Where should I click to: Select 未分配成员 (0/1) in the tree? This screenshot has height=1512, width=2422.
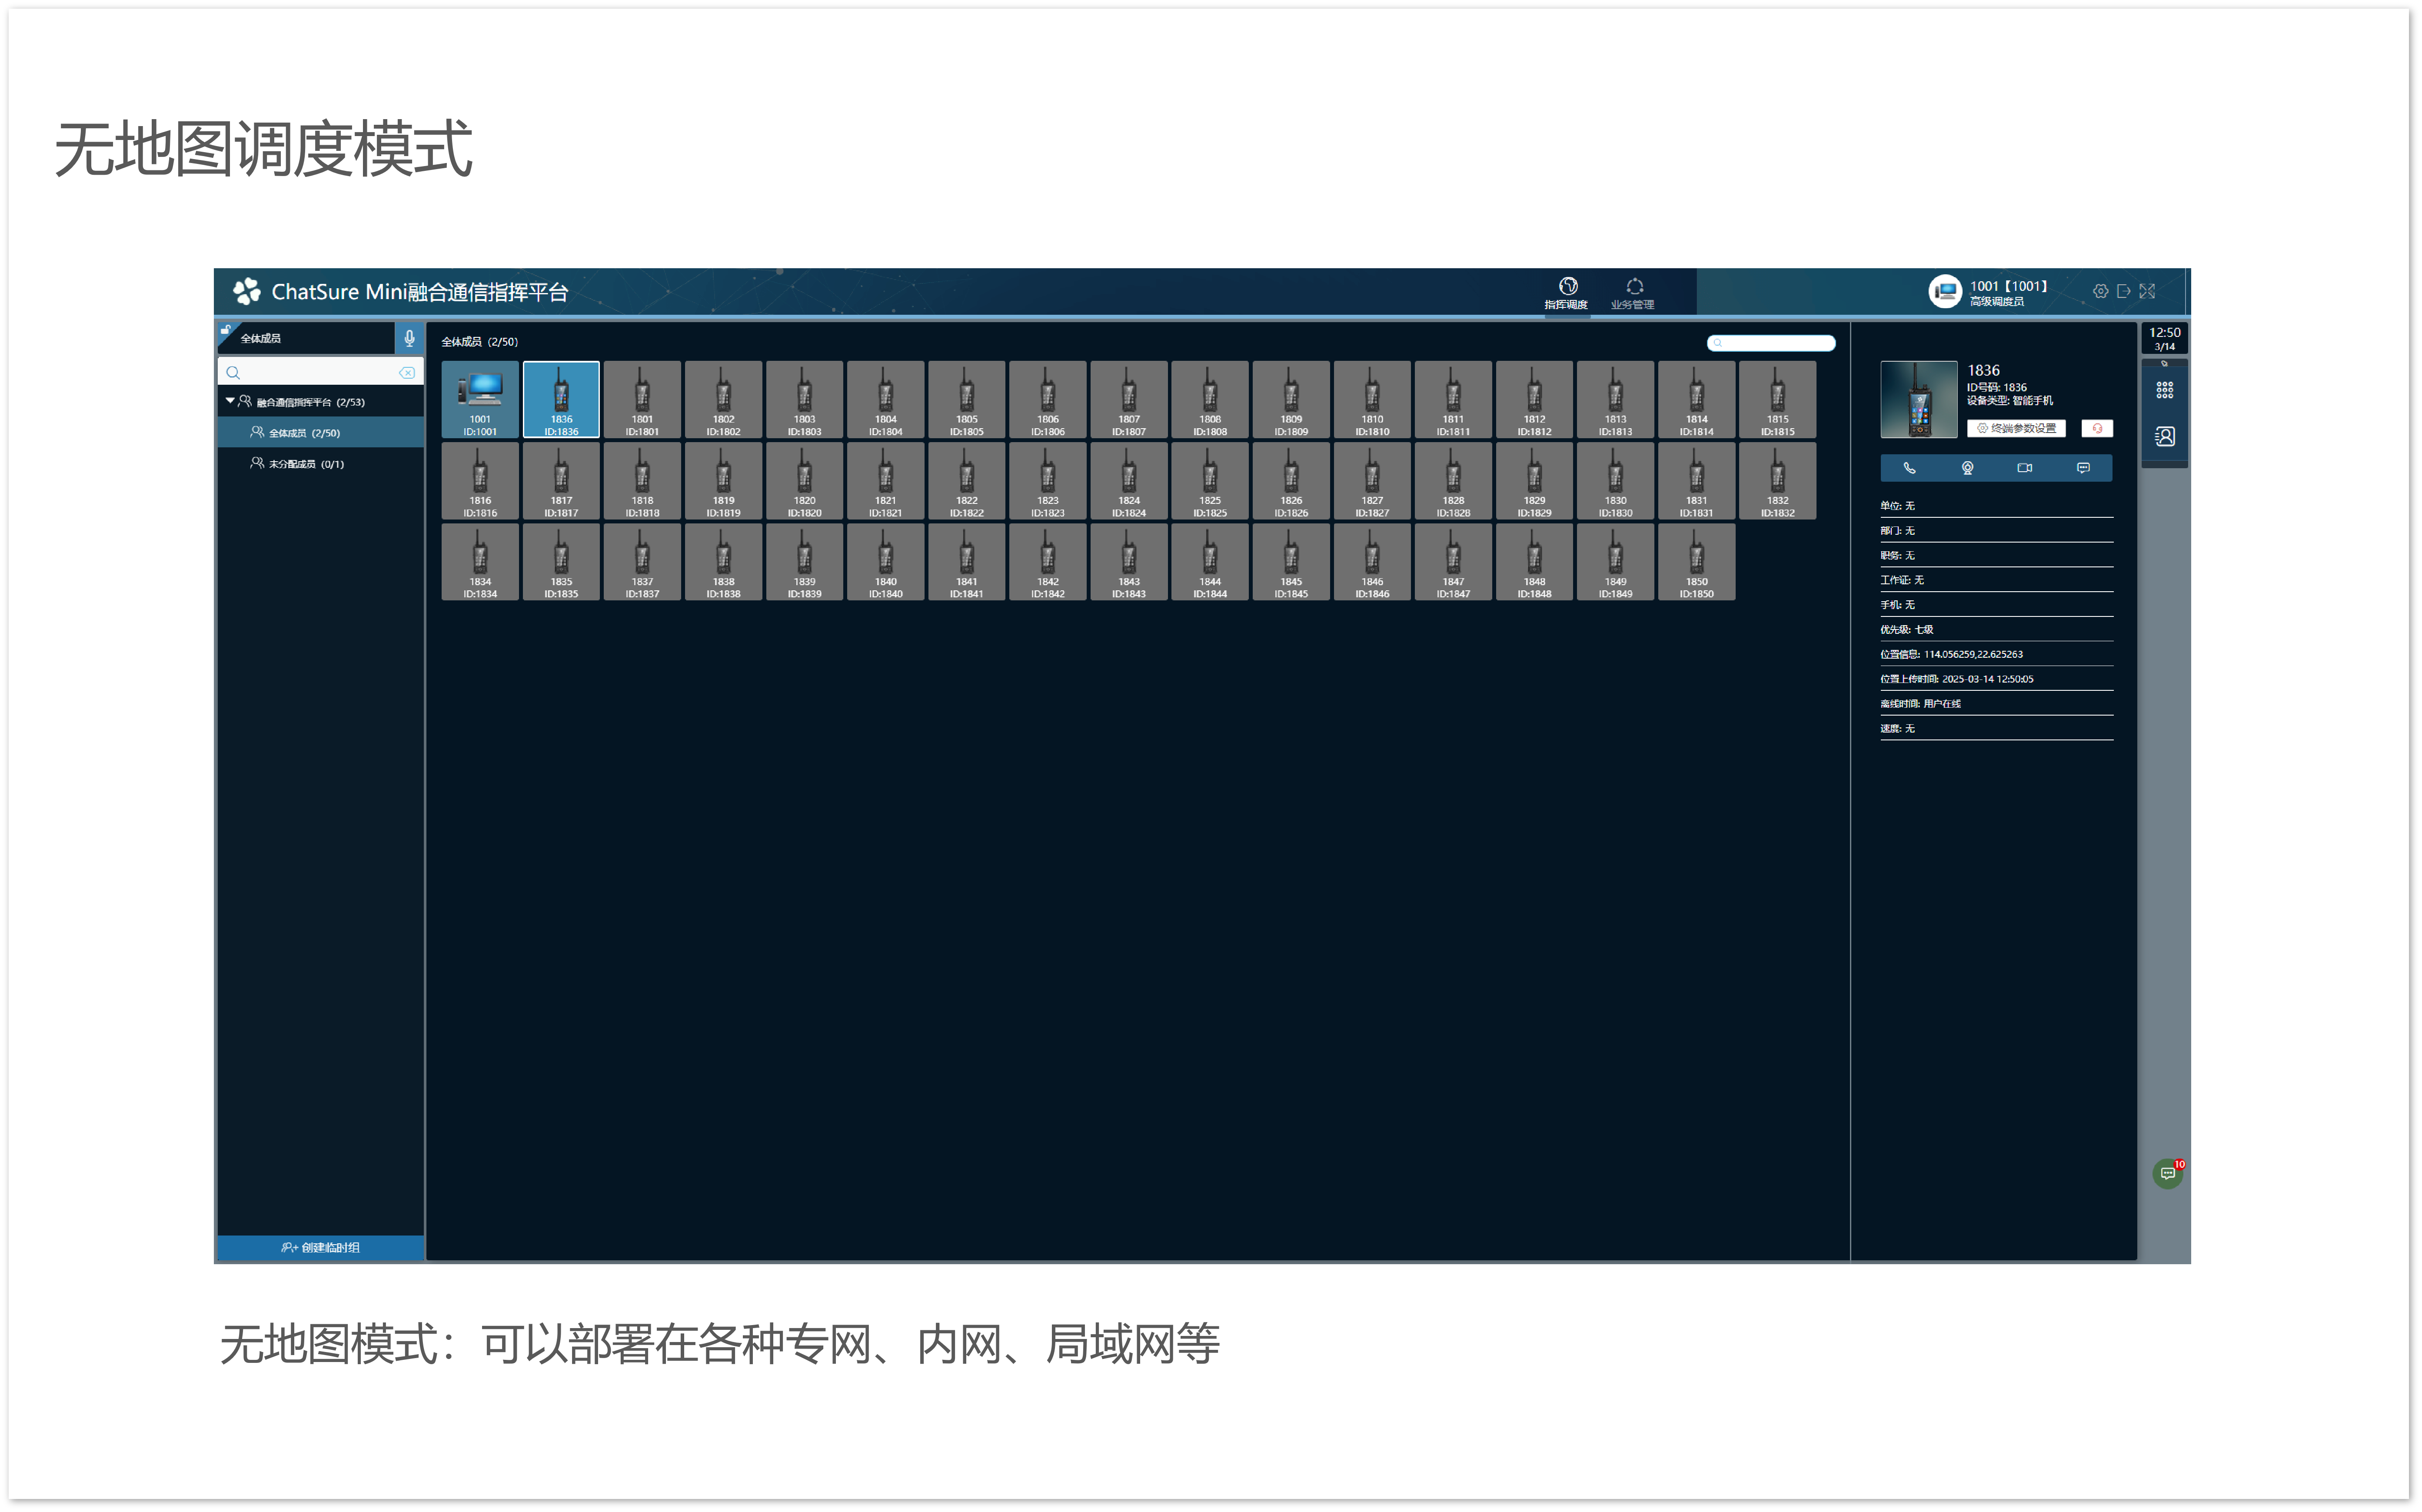pos(320,464)
